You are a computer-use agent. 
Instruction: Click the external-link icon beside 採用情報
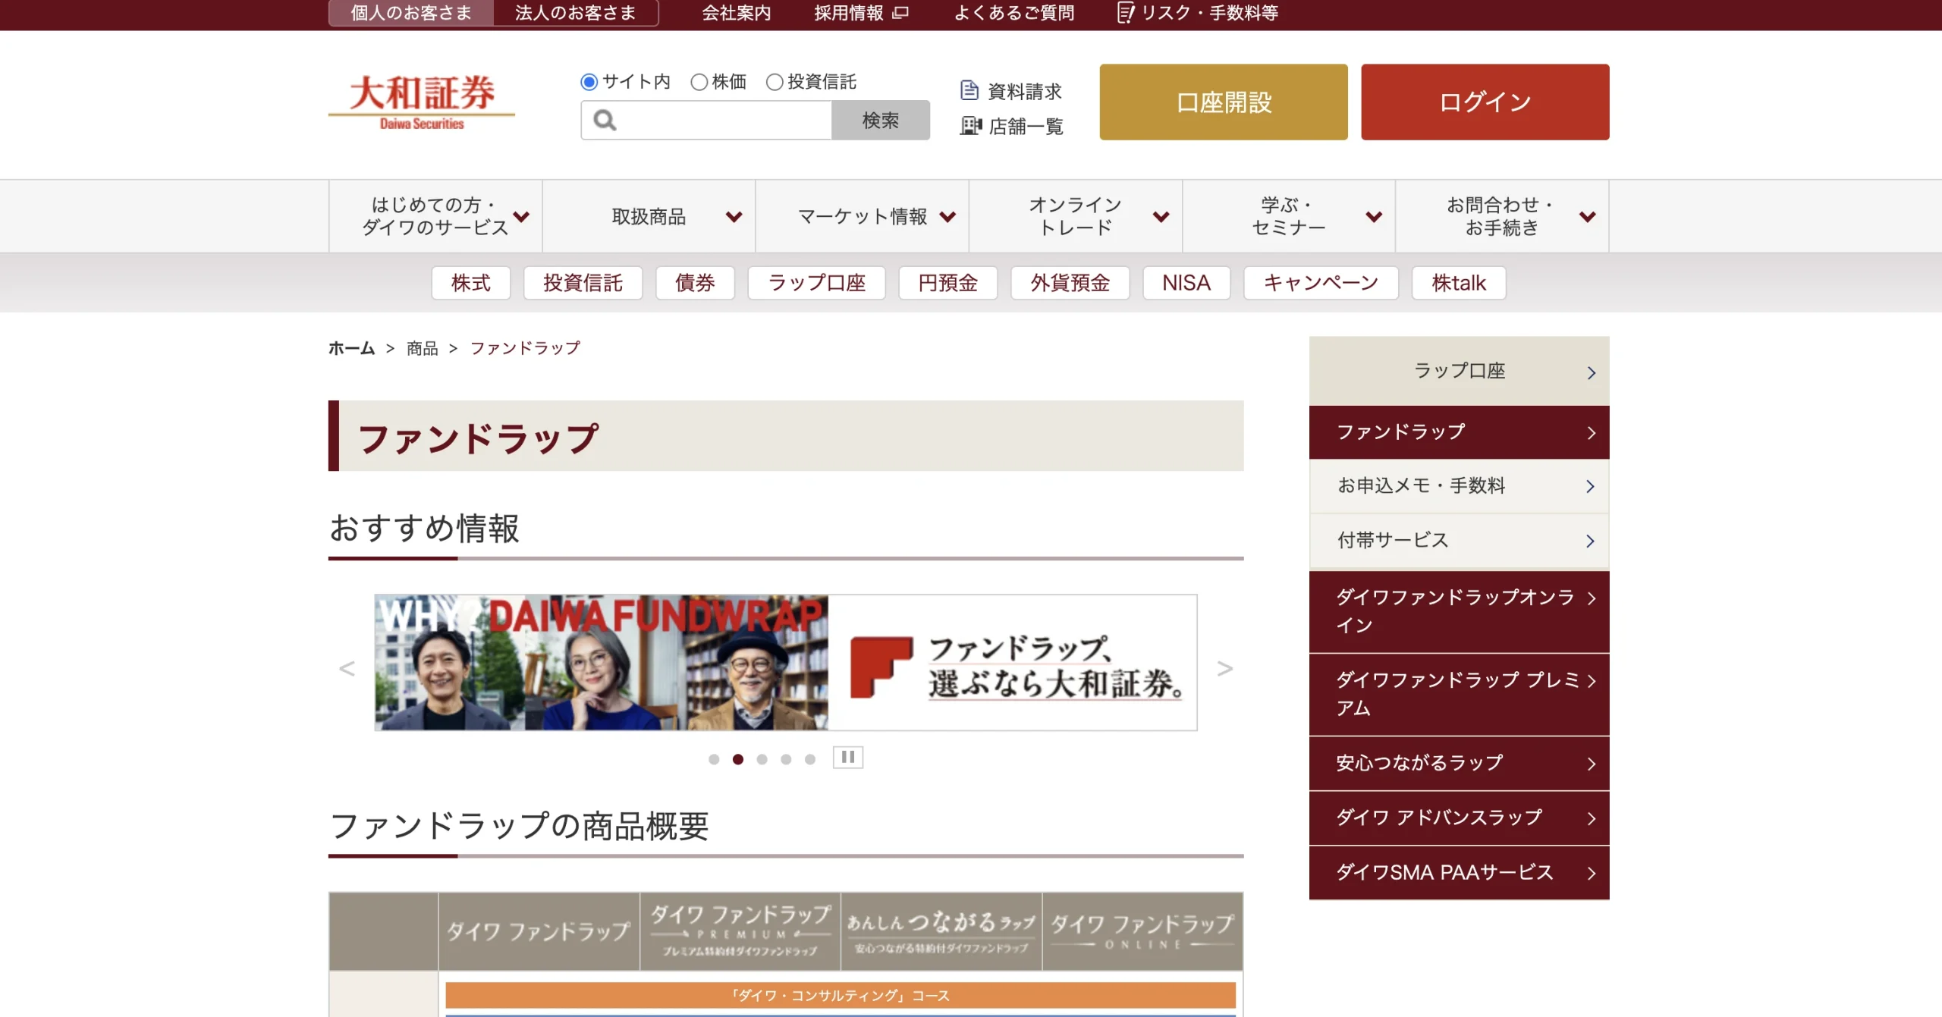click(x=900, y=13)
